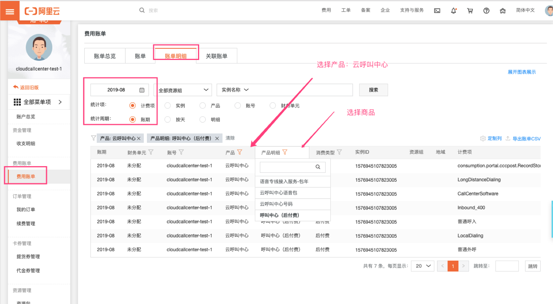Open the notification bell
Viewport: 553px width, 304px height.
point(454,11)
